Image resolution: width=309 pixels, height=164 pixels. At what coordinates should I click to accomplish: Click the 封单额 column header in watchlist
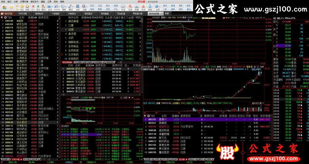[223, 116]
